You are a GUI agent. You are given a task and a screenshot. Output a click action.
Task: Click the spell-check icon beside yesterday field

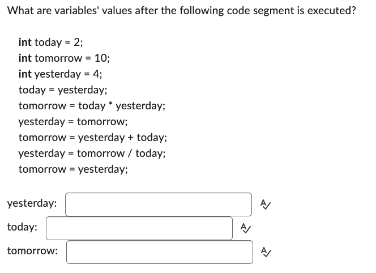coord(266,204)
